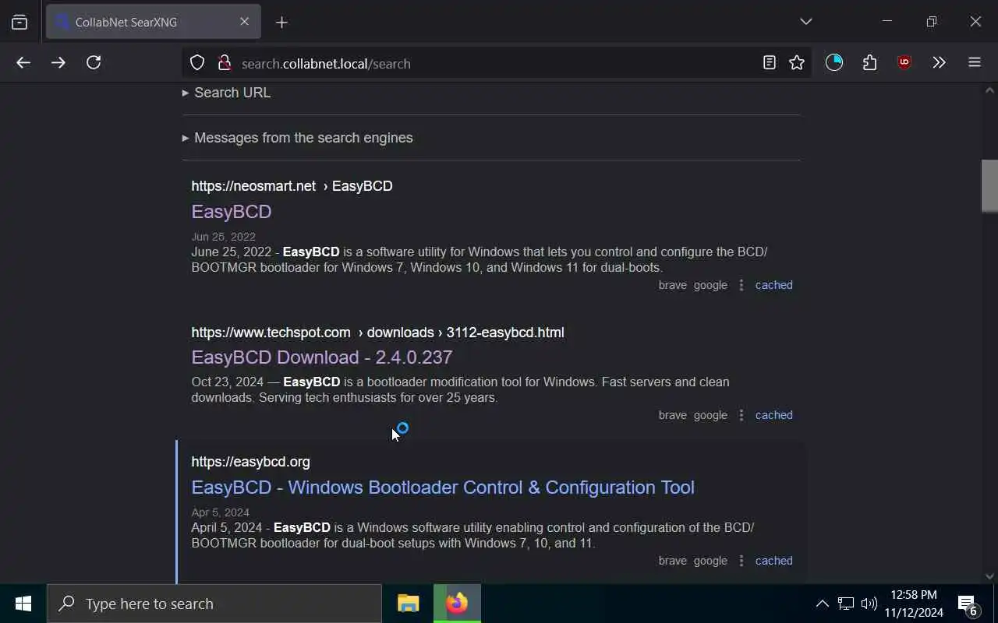The height and width of the screenshot is (623, 998).
Task: Show hidden system tray icons
Action: (823, 604)
